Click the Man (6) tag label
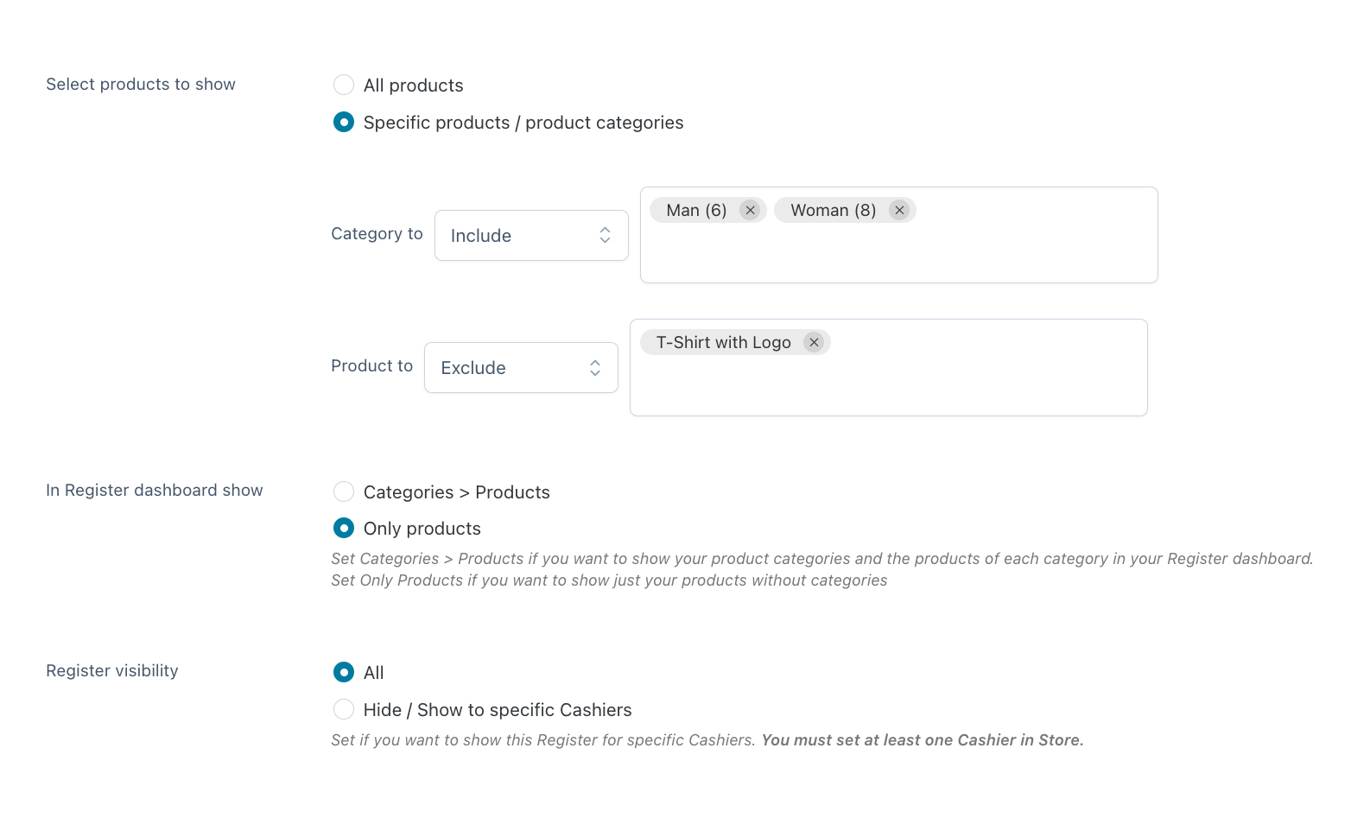1370x818 pixels. (x=696, y=210)
